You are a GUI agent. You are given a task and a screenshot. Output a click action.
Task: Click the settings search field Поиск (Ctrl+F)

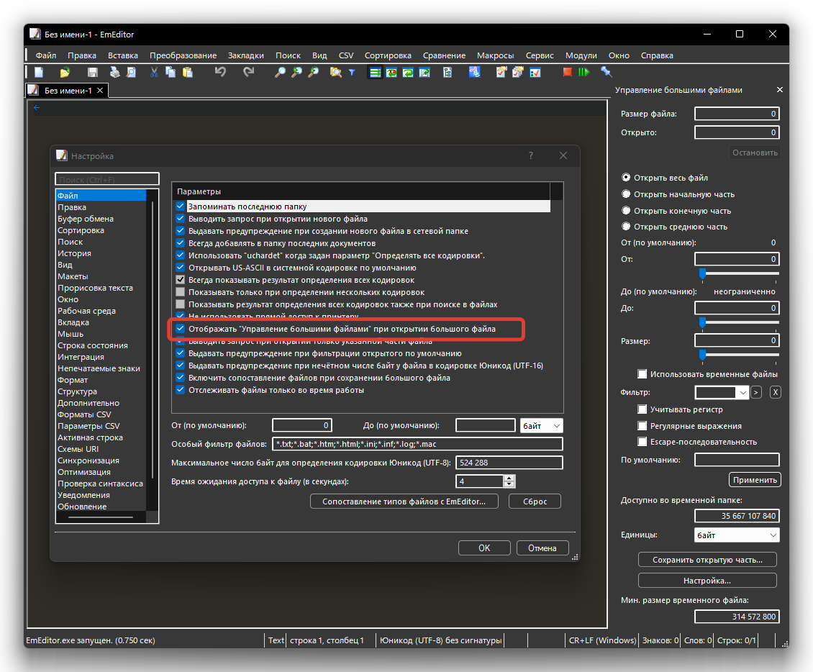click(107, 179)
